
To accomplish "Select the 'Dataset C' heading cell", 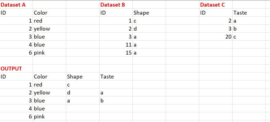I will 212,5.
